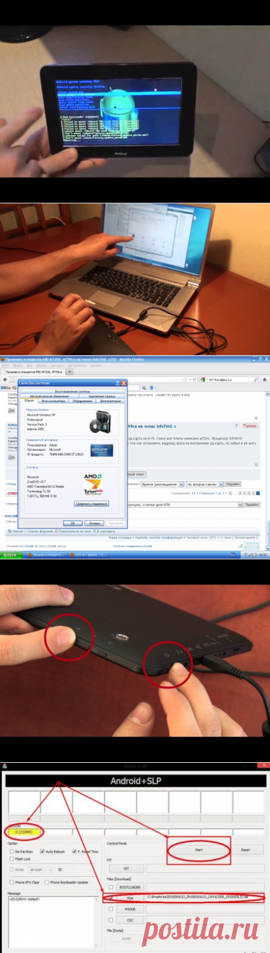The height and width of the screenshot is (953, 270).
Task: Enable the Phone EFS Clear checkbox
Action: click(12, 882)
